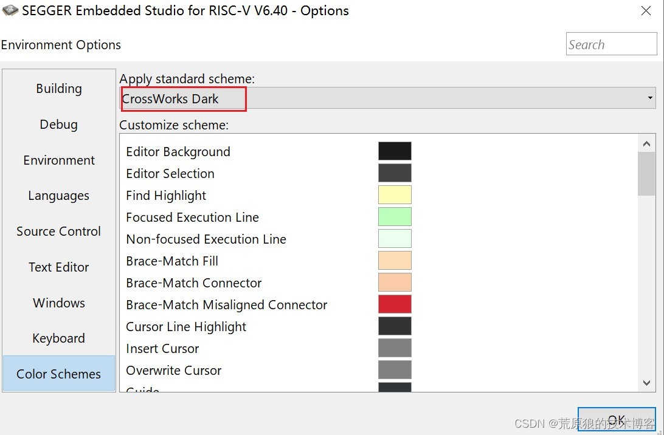The height and width of the screenshot is (435, 664).
Task: Select the Debug options category
Action: [58, 125]
